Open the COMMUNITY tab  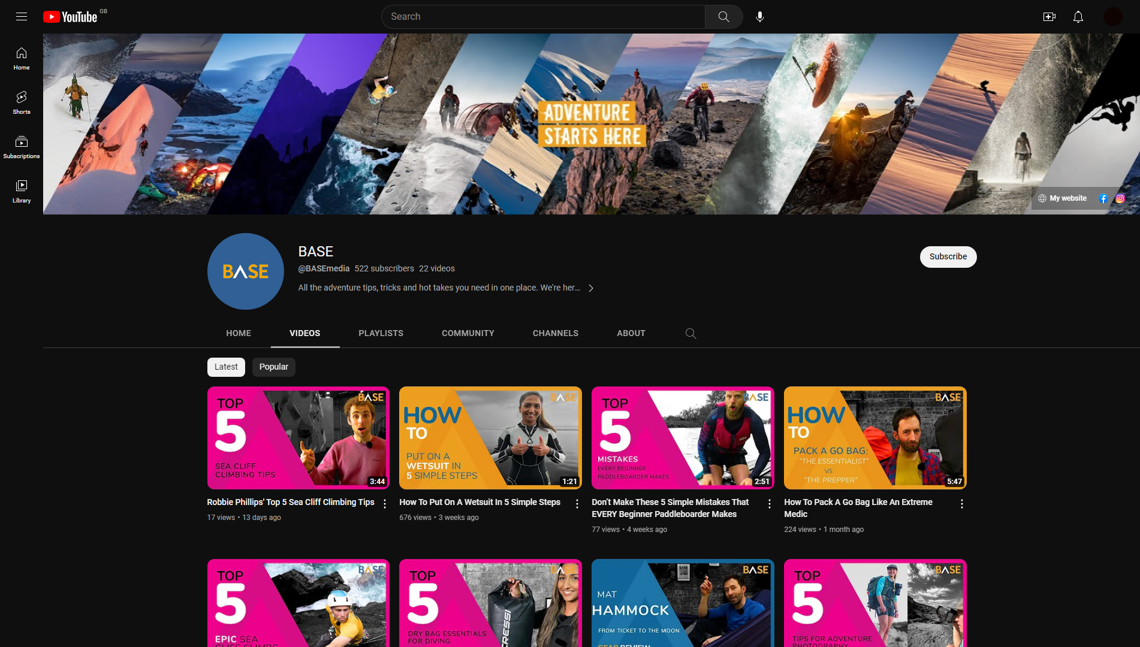tap(468, 333)
